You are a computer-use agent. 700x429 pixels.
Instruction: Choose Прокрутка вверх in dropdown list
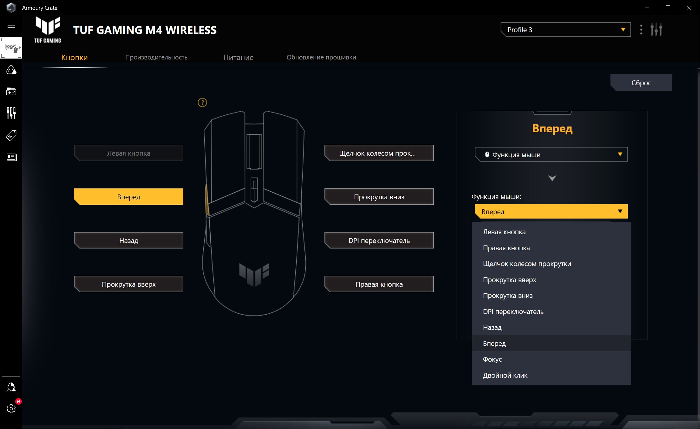pos(551,280)
